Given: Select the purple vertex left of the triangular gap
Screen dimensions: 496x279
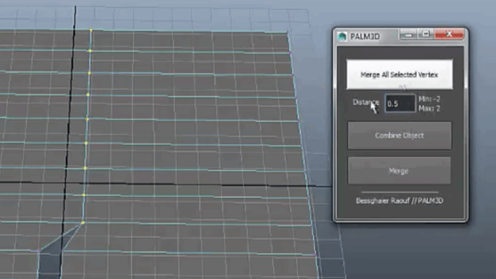Looking at the screenshot, I should [x=39, y=250].
